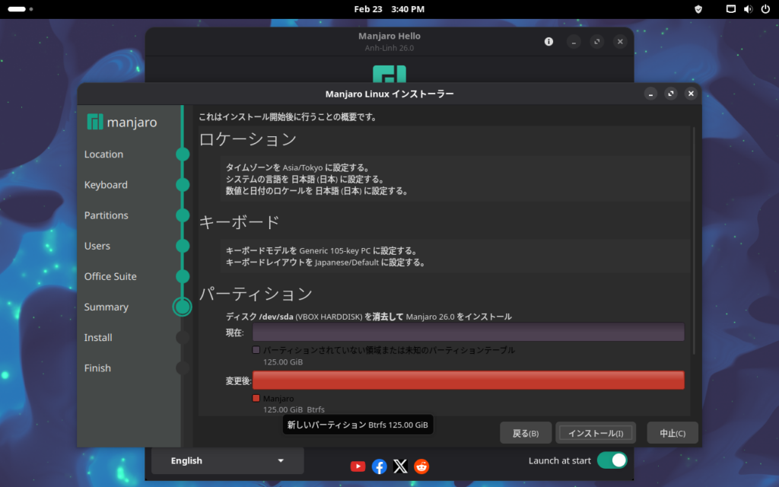Open the power menu icon
This screenshot has height=487, width=779.
click(x=765, y=9)
